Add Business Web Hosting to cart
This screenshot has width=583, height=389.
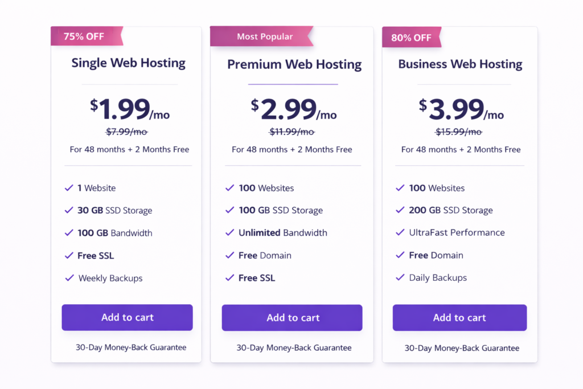(459, 317)
